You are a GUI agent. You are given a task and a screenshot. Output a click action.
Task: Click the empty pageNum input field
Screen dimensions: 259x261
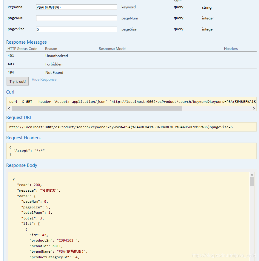coord(77,18)
